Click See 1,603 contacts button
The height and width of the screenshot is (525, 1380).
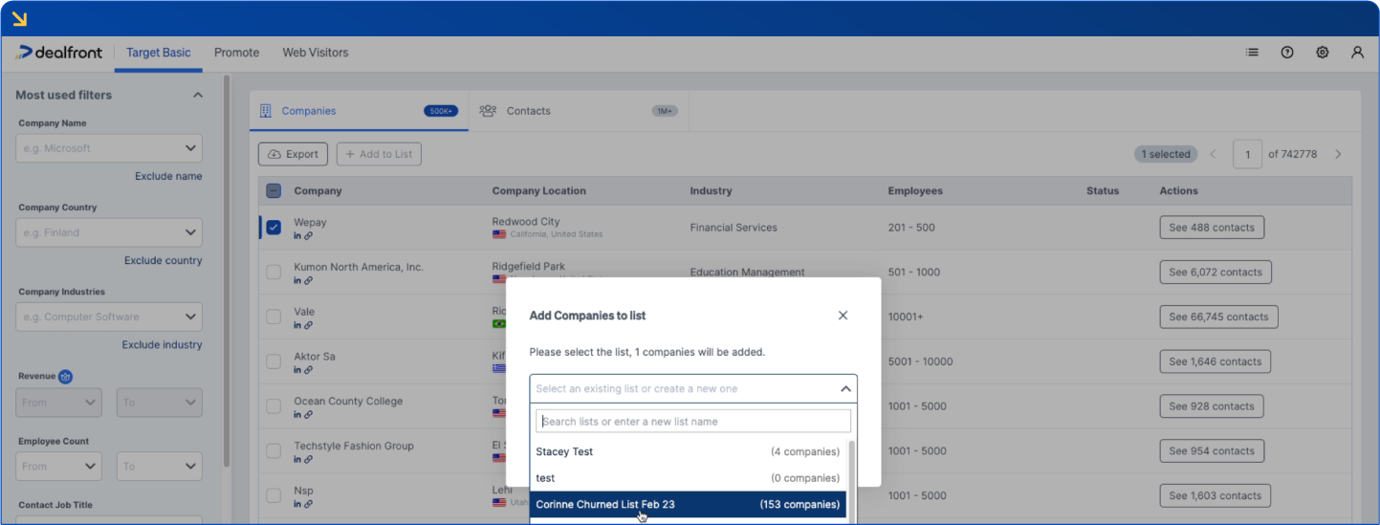coord(1216,495)
